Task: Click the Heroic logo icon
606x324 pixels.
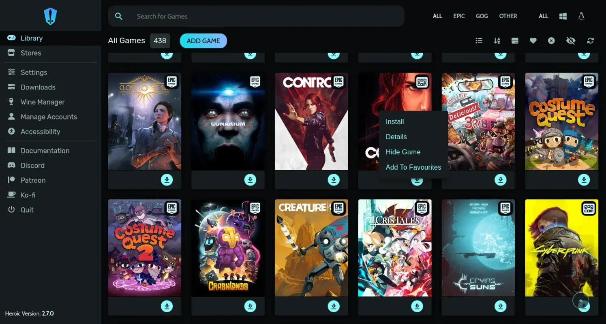Action: pyautogui.click(x=50, y=17)
